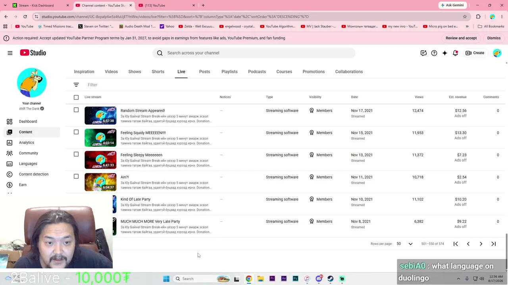
Task: Open Steam from the taskbar
Action: coord(330,279)
